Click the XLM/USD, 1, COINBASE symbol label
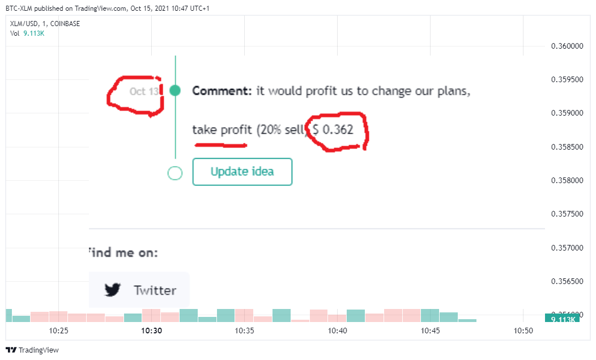Screen dimensions: 596x360 click(x=45, y=24)
